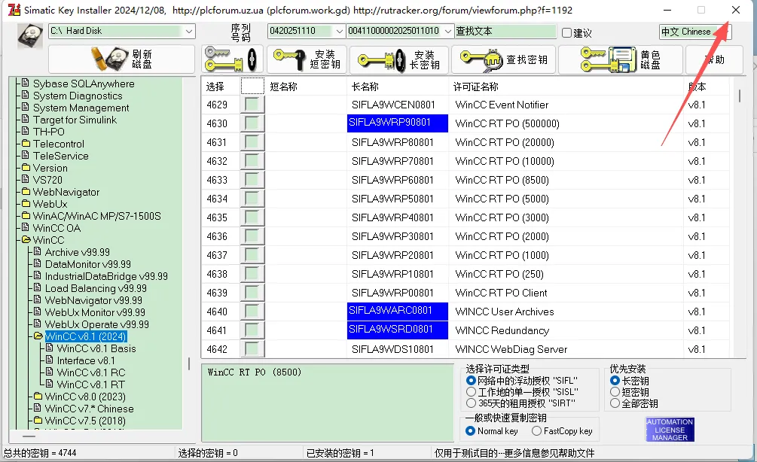
Task: Click the Simatic Key Installer title bar icon
Action: 14,10
